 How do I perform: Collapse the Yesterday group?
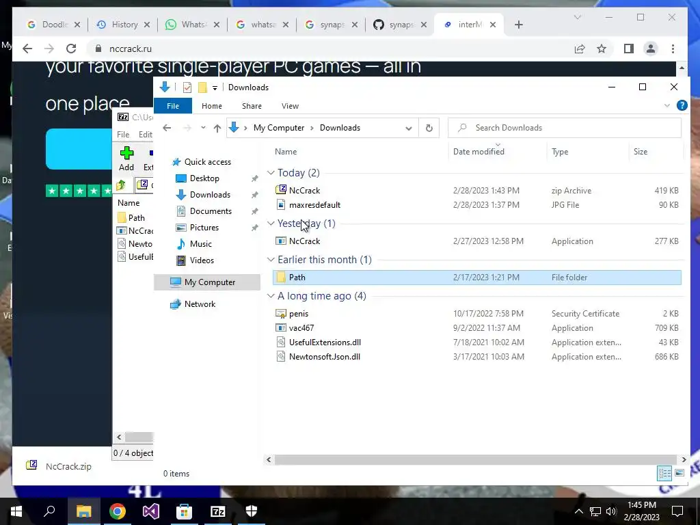tap(271, 224)
